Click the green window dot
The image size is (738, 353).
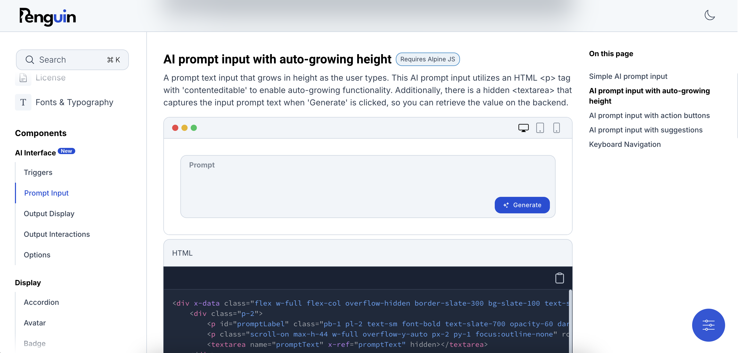[194, 128]
